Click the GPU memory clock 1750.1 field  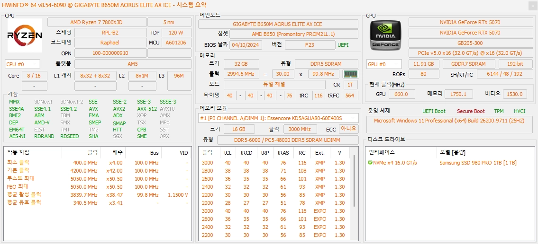pyautogui.click(x=459, y=94)
